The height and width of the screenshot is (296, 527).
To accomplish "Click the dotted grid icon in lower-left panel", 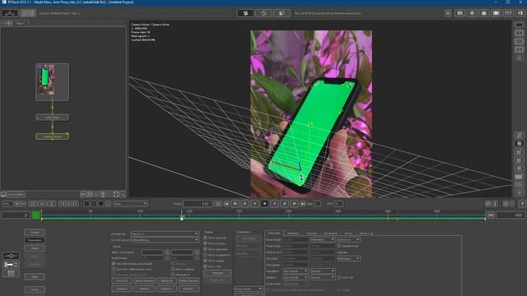I will [11, 274].
